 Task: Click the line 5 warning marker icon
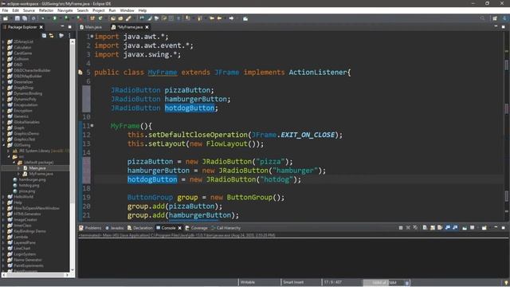tap(80, 73)
